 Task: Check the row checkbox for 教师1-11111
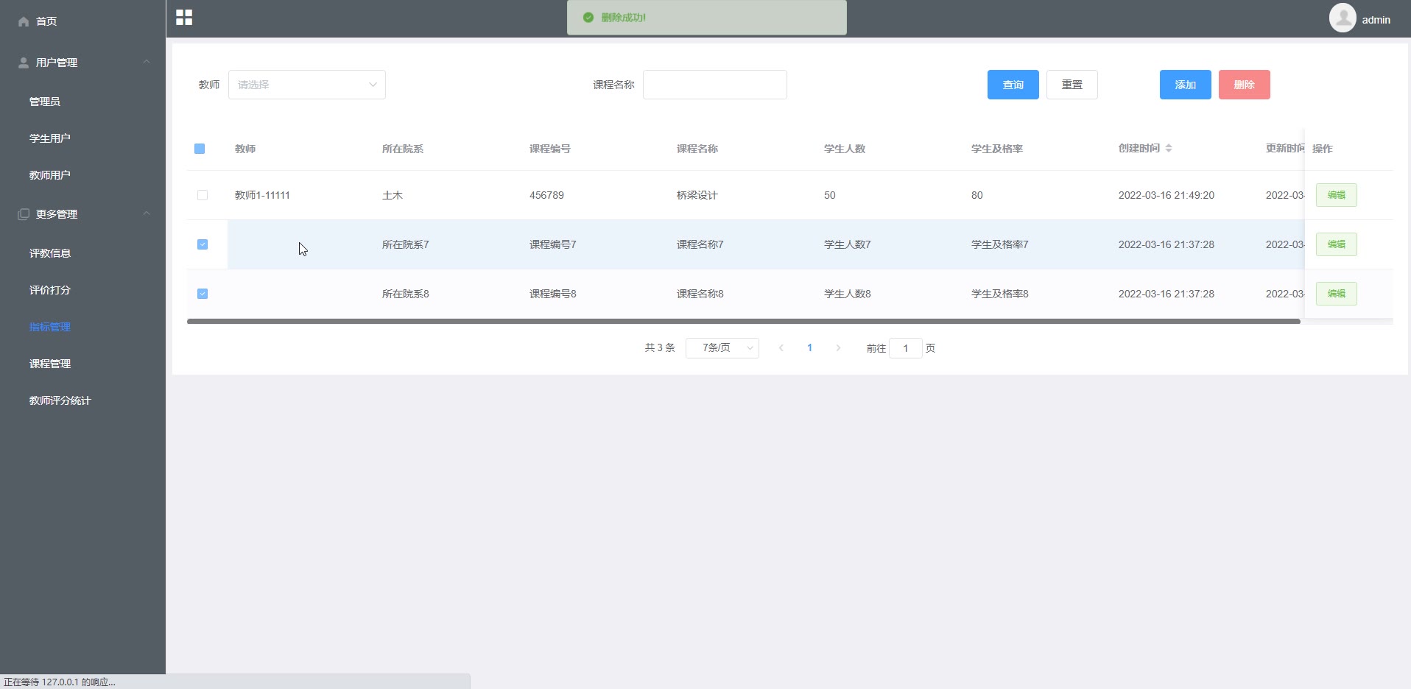click(x=203, y=195)
